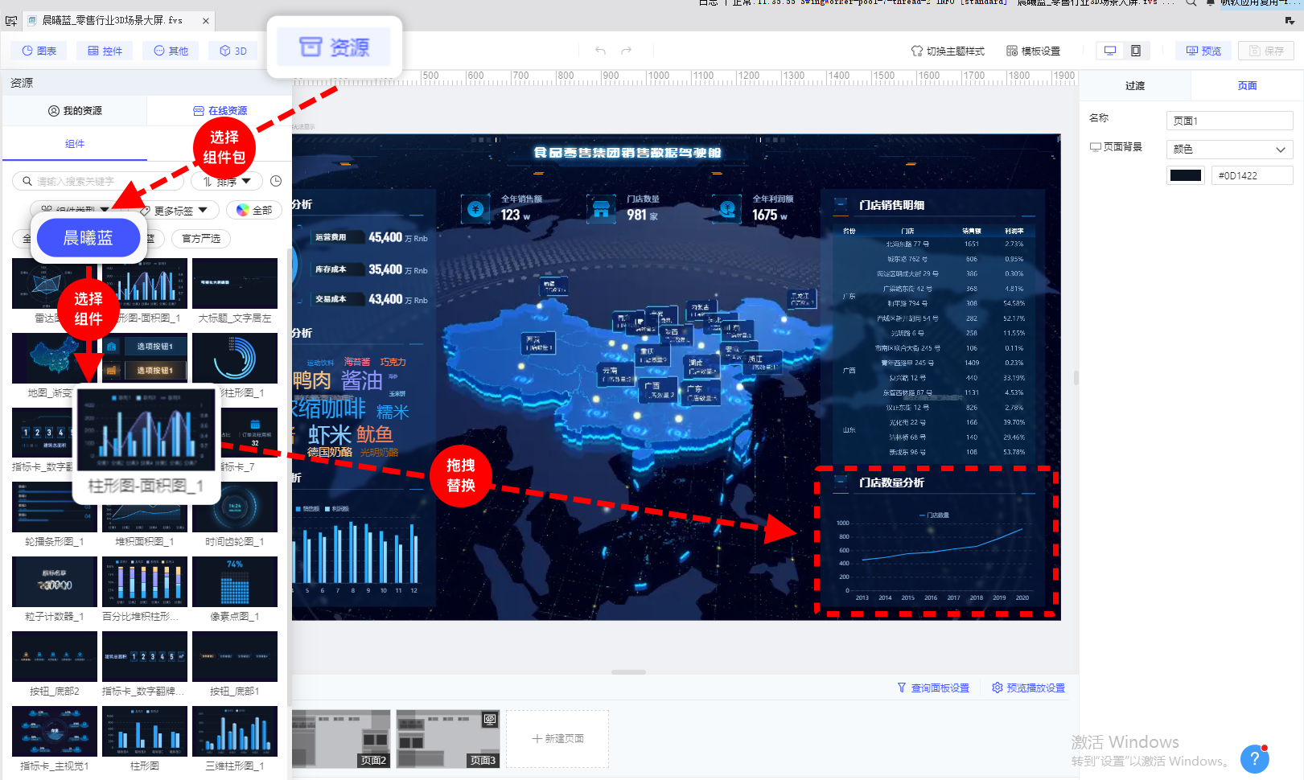
Task: Select the 官方严选 filter chip
Action: (x=201, y=238)
